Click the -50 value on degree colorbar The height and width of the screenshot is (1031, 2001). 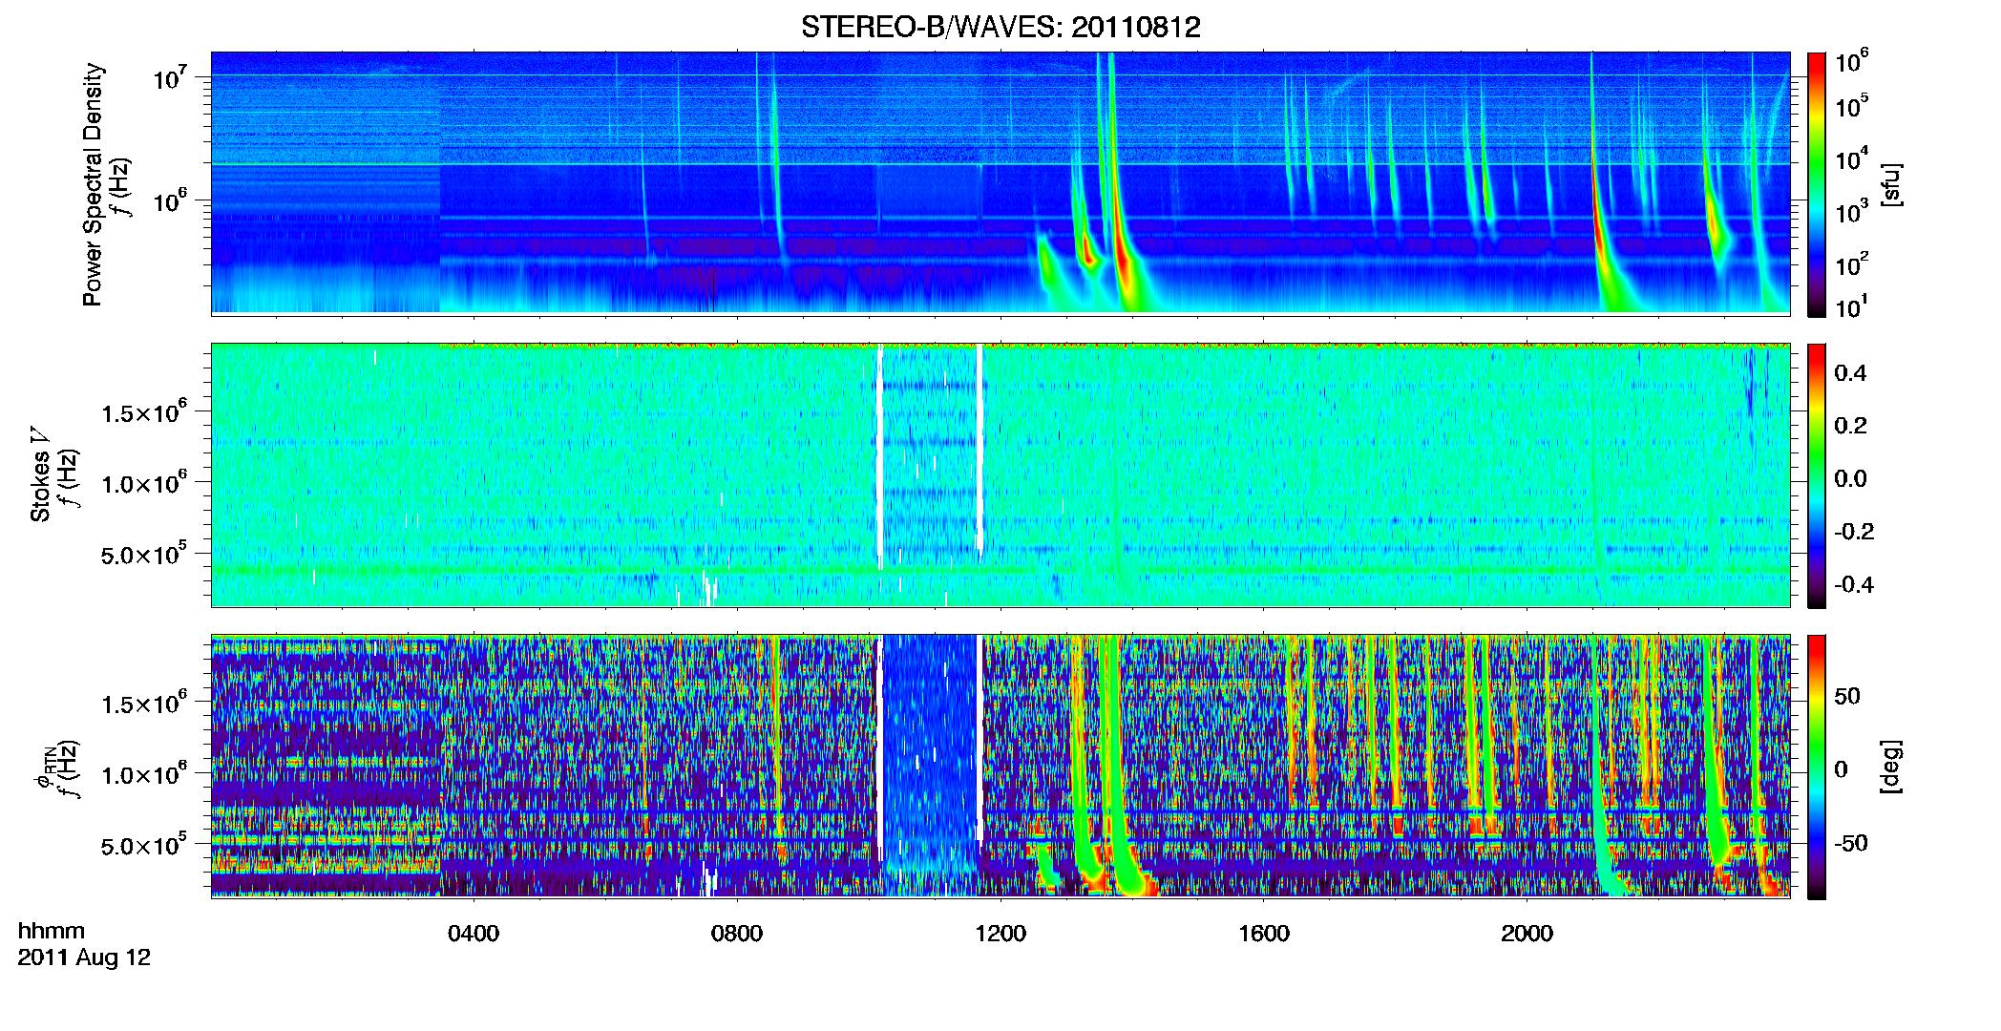[1850, 843]
